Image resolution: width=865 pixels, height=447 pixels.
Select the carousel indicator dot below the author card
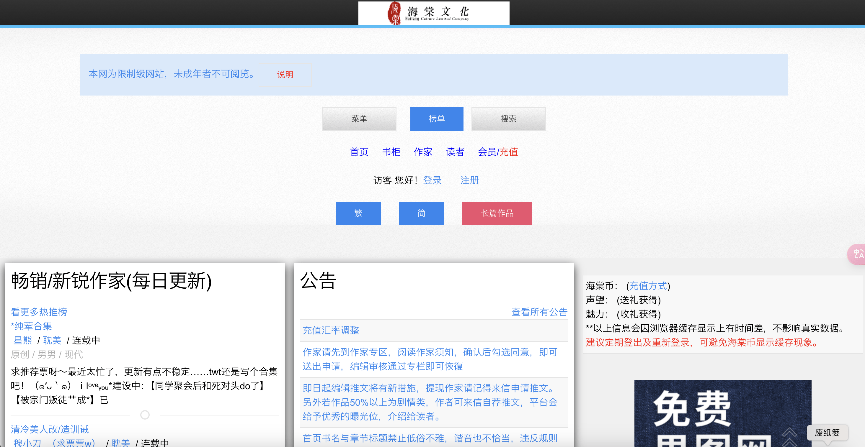pyautogui.click(x=145, y=415)
